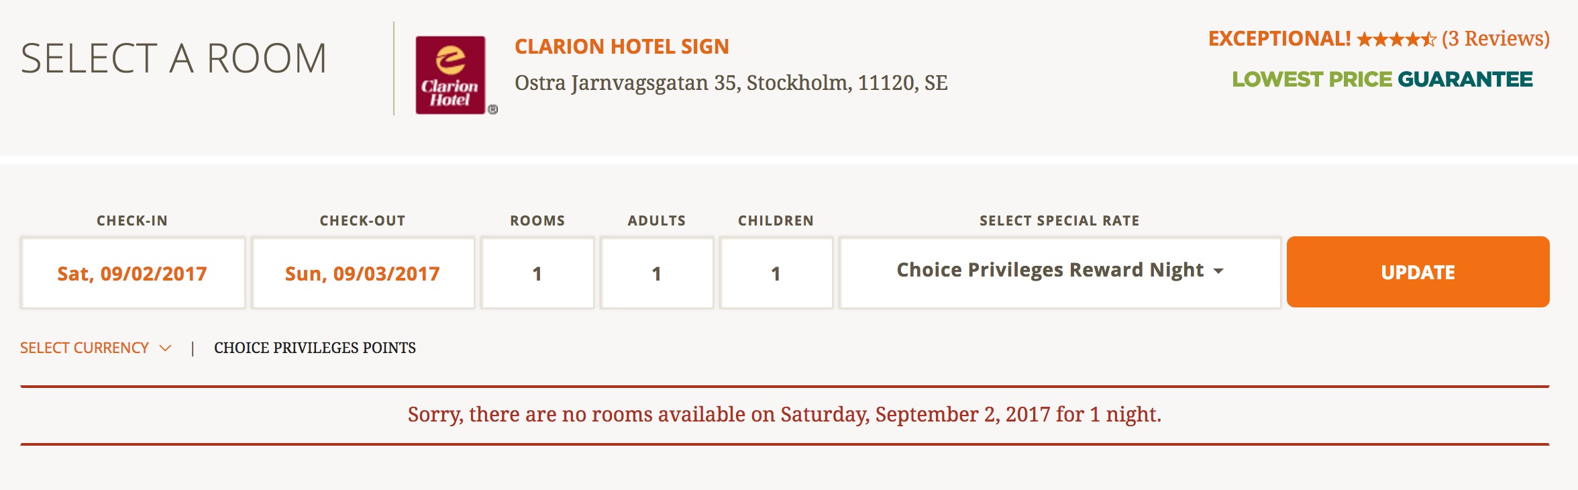
Task: Select the Children count field
Action: click(x=776, y=273)
